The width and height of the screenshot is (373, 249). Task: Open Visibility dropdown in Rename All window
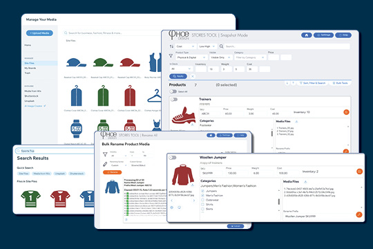tap(119, 156)
